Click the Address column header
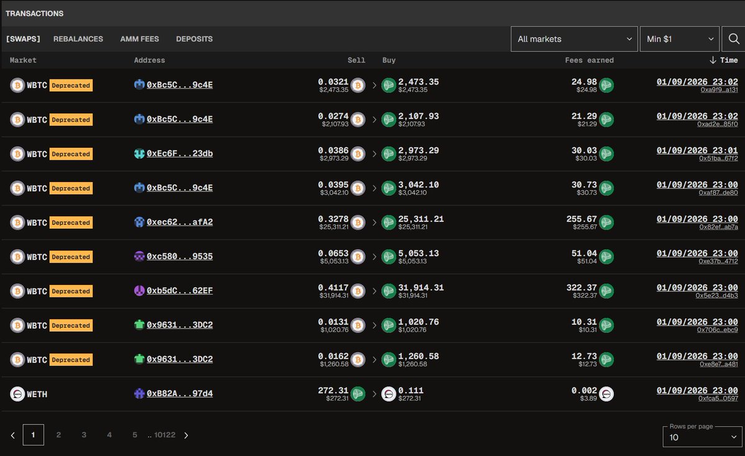745x456 pixels. [149, 60]
